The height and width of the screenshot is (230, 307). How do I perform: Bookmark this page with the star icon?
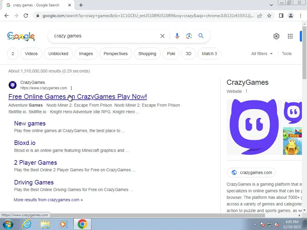(x=269, y=16)
